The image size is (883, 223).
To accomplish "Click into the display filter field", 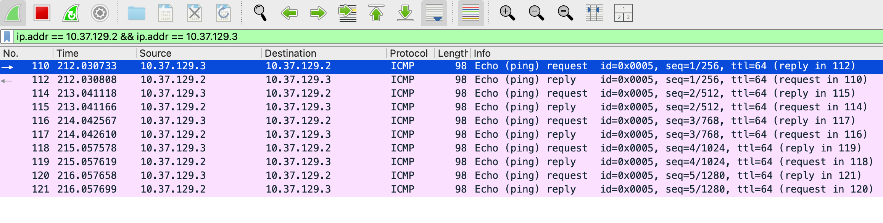I will click(x=420, y=37).
